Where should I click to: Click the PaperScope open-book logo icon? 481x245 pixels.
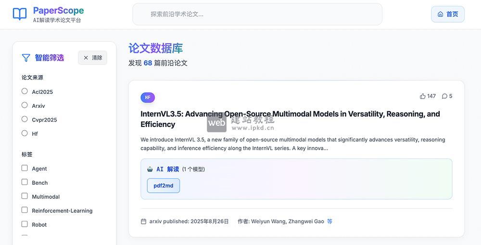pyautogui.click(x=20, y=14)
